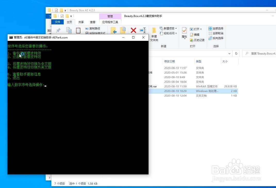Open front Explorer quick access toolbar customize arrow
The width and height of the screenshot is (276, 188).
(x=71, y=16)
